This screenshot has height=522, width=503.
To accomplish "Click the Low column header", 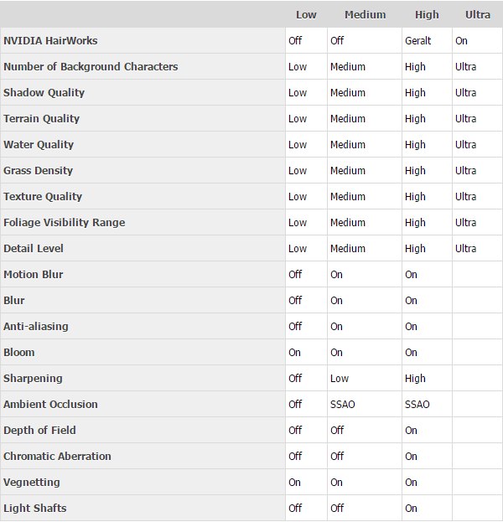I will [306, 14].
